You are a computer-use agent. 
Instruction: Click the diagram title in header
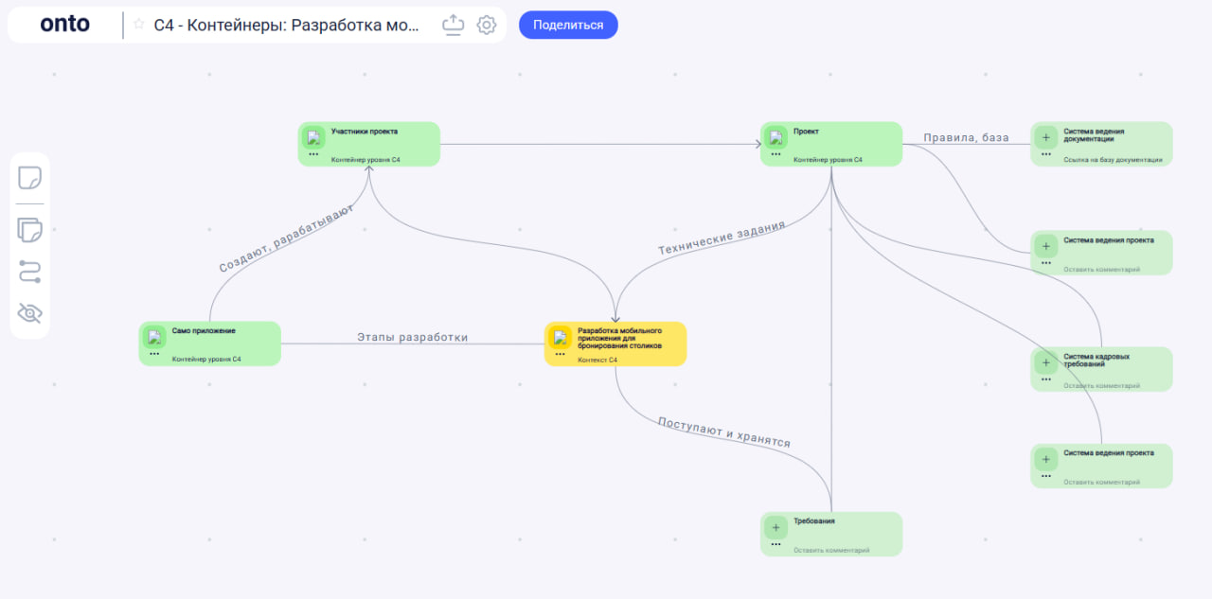pos(286,25)
